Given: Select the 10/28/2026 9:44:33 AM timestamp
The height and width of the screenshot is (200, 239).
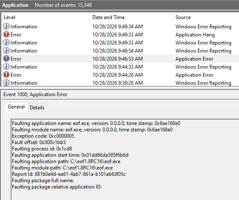Looking at the screenshot, I should 117,67.
